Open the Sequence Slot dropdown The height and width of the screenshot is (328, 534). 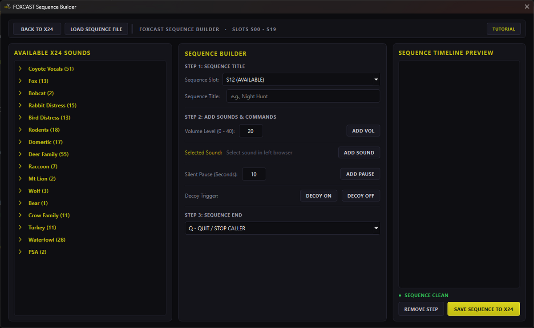tap(301, 80)
